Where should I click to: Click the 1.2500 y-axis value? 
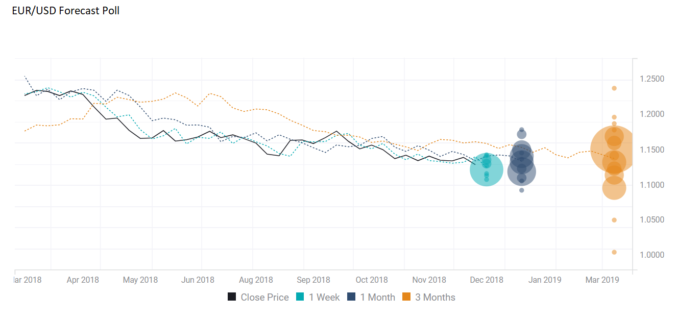[x=651, y=79]
